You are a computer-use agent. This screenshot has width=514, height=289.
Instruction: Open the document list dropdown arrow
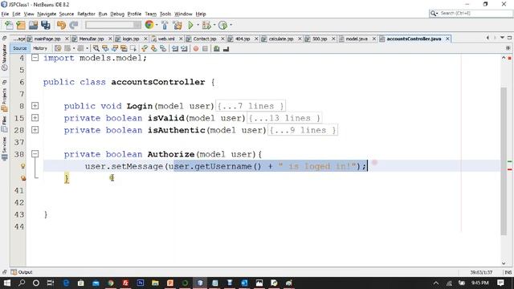[x=502, y=38]
